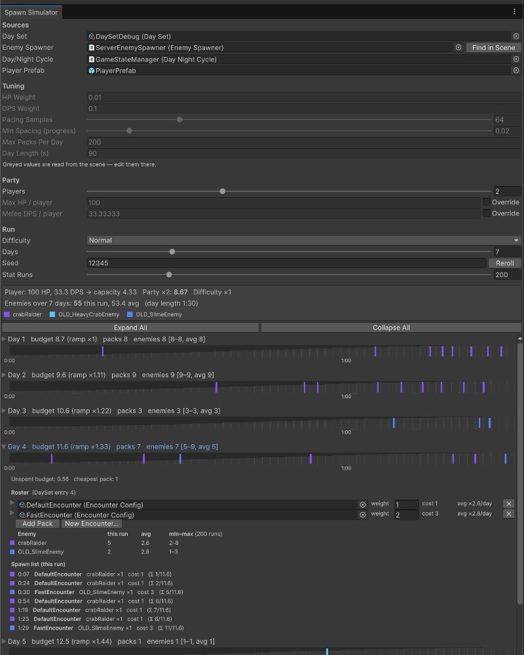Click the Days value field showing 7
The width and height of the screenshot is (524, 655).
pos(507,252)
